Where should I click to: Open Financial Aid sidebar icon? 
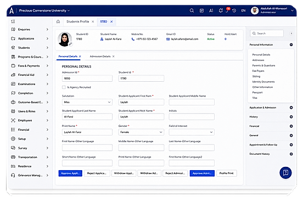click(x=13, y=75)
